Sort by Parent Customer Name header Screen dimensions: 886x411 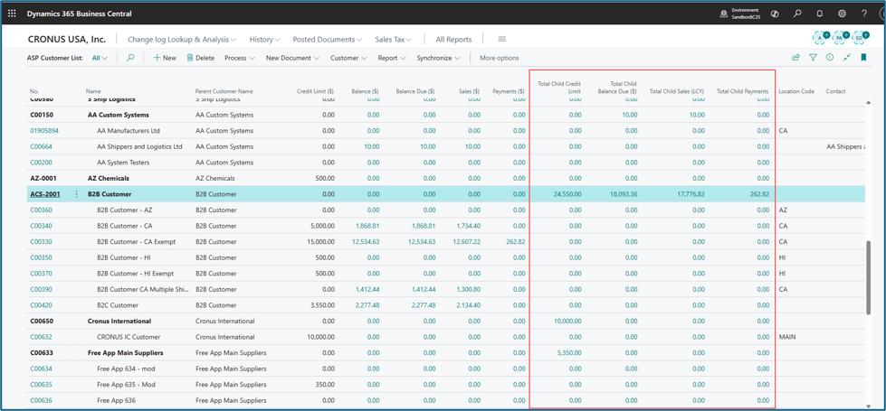pyautogui.click(x=224, y=91)
